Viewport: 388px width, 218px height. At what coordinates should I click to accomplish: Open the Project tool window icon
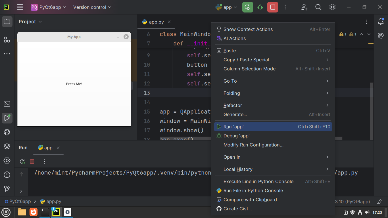(x=7, y=22)
